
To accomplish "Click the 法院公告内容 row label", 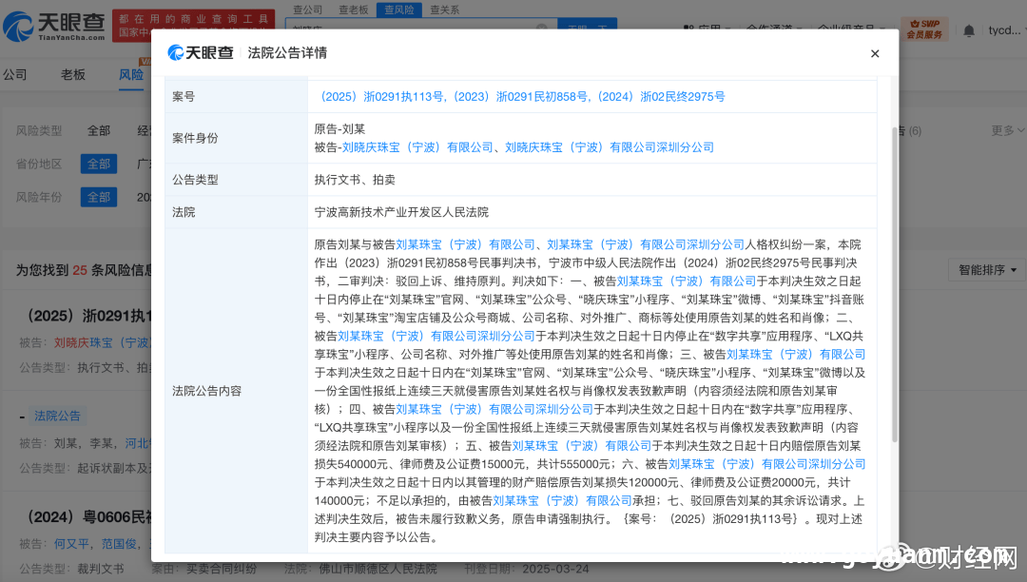I will [207, 391].
